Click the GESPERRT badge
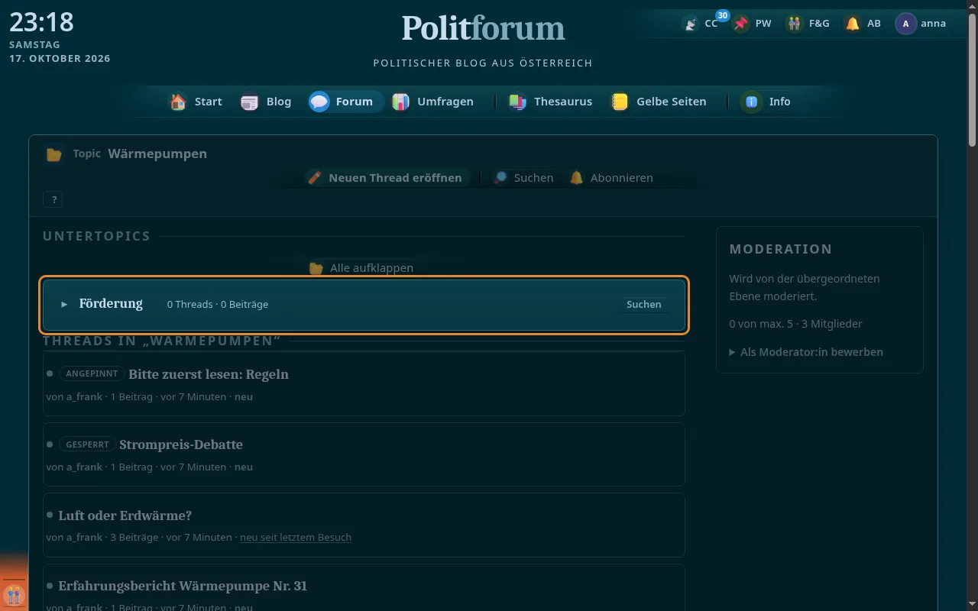This screenshot has width=978, height=611. pos(87,444)
